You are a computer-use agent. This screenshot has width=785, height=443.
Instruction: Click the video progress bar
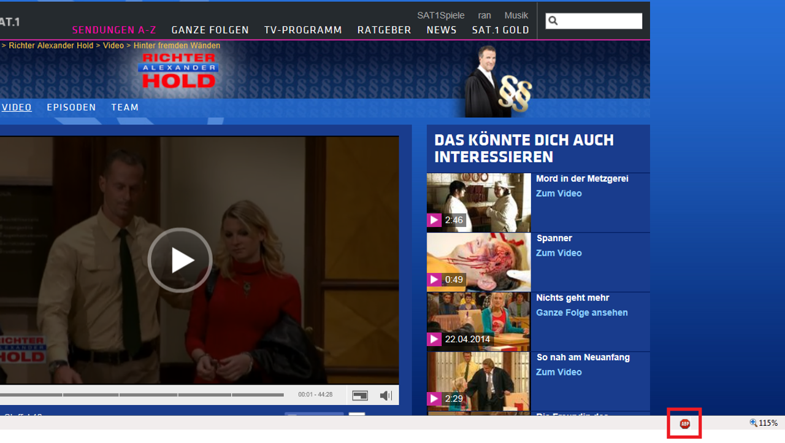(142, 395)
